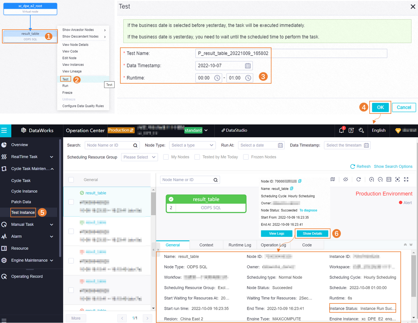The width and height of the screenshot is (418, 323).
Task: Zoom in on the node graph
Action: point(371,179)
